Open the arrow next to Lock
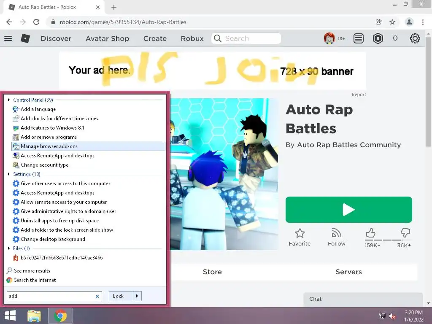This screenshot has height=324, width=432. point(137,296)
